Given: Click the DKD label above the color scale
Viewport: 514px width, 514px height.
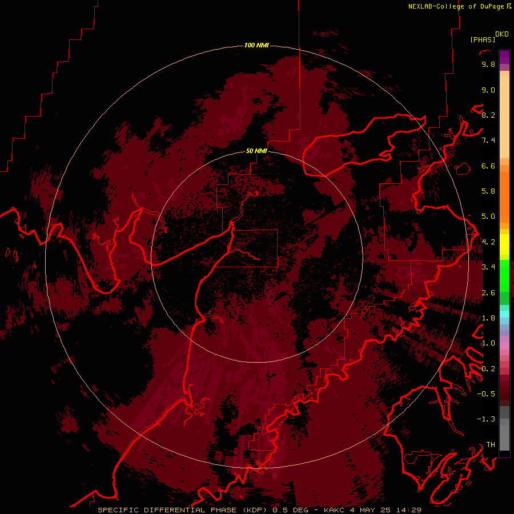Looking at the screenshot, I should (502, 34).
